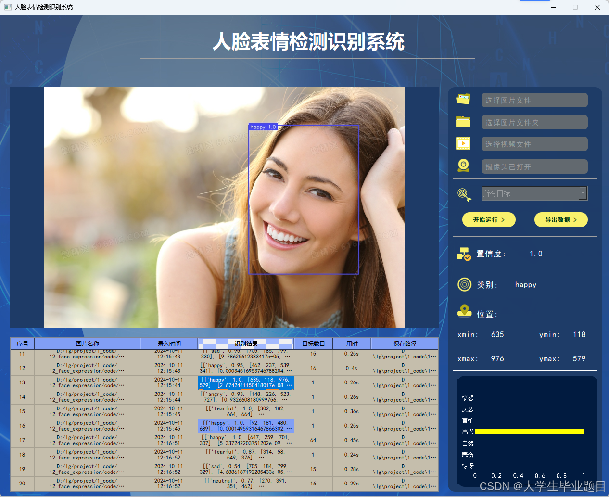609x497 pixels.
Task: Click row number 12 cell
Action: tap(22, 368)
